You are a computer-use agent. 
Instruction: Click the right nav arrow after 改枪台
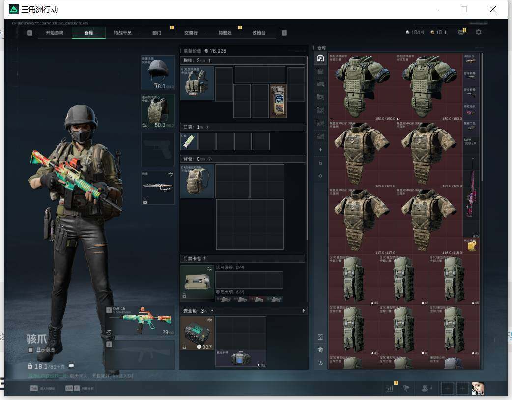tap(284, 33)
